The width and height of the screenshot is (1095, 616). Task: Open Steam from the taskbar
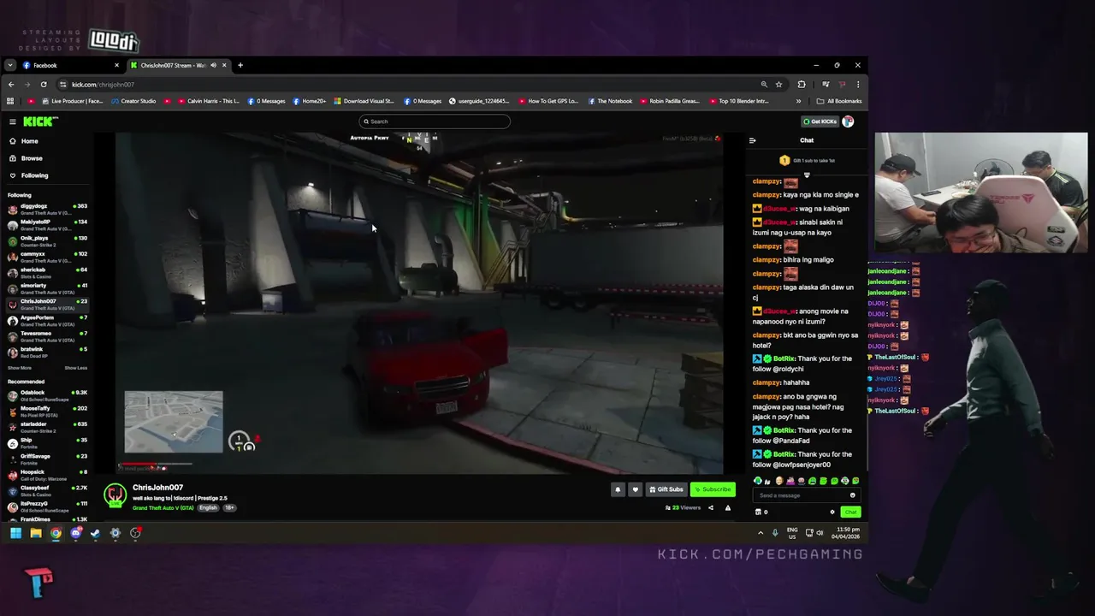95,533
